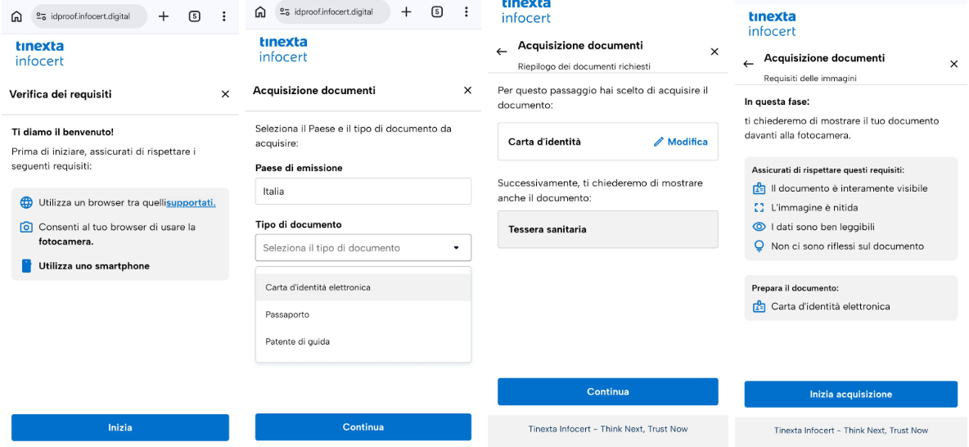Click site info icon beside idproof.infocert.digital on first screen
This screenshot has height=447, width=969.
pyautogui.click(x=42, y=16)
